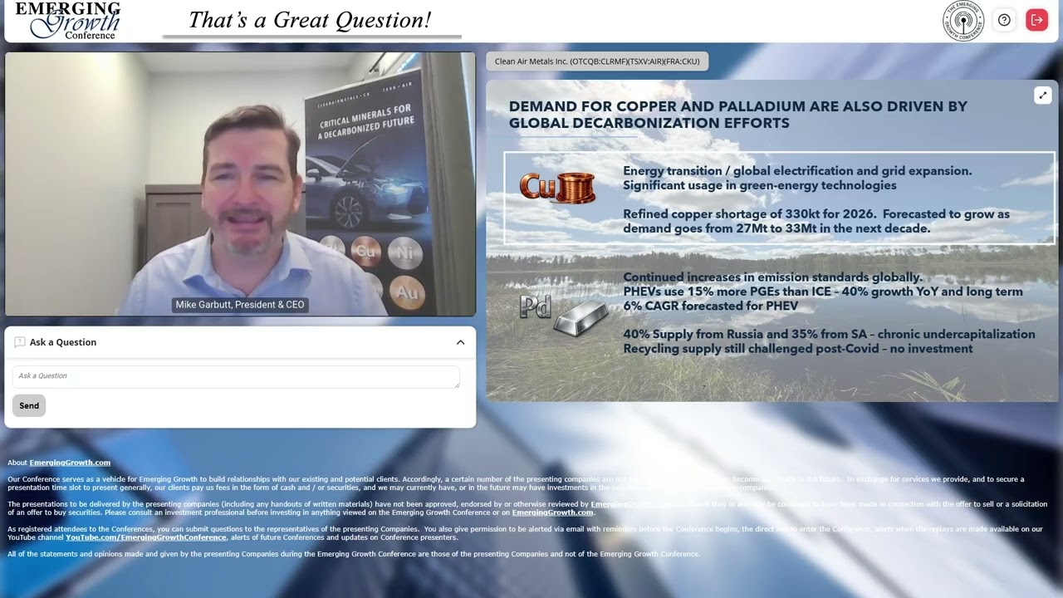Click the 'About' text in the footer
Viewport: 1063px width, 598px height.
pos(17,463)
